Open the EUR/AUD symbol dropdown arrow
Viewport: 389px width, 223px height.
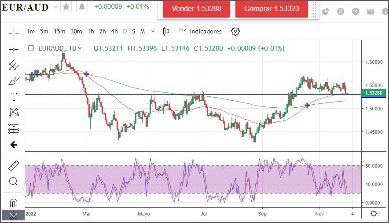[55, 7]
